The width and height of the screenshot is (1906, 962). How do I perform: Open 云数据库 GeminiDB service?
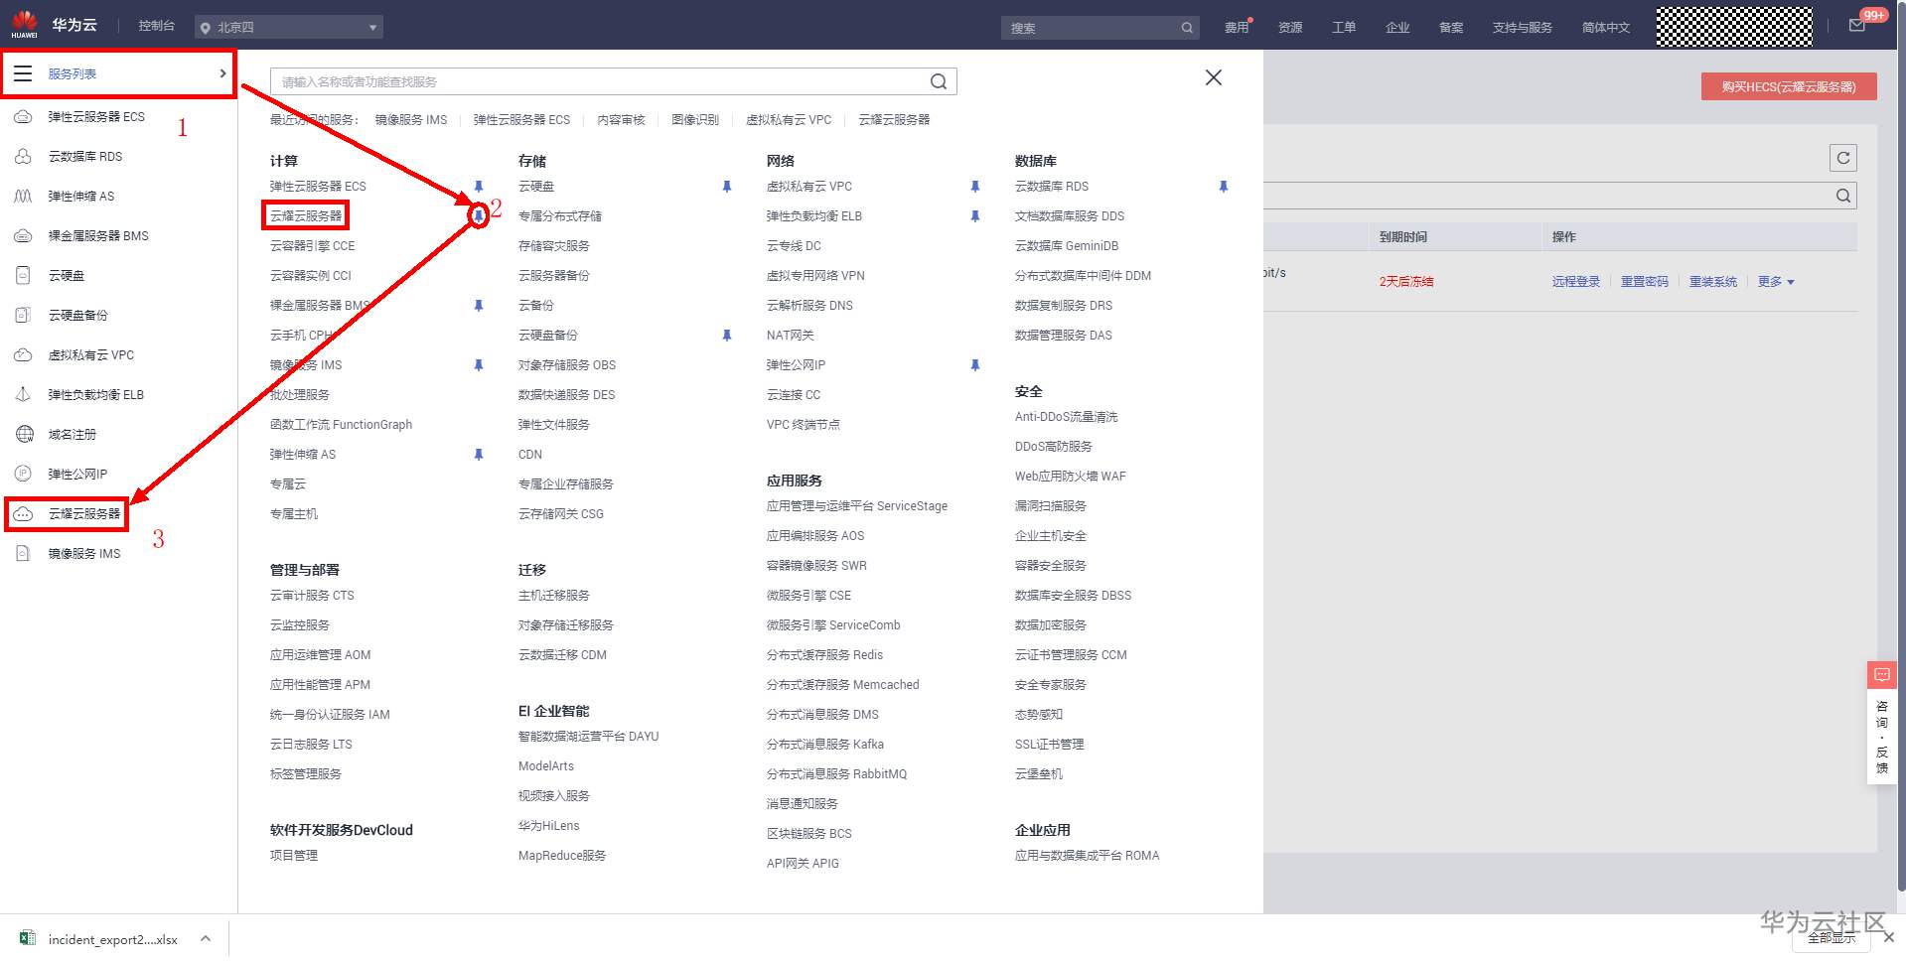click(1067, 246)
